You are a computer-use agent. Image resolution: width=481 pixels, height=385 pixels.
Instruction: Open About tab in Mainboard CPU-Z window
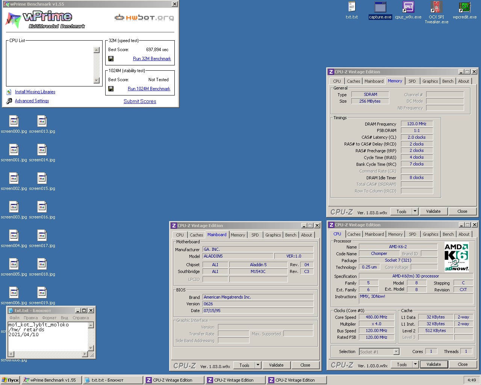307,235
